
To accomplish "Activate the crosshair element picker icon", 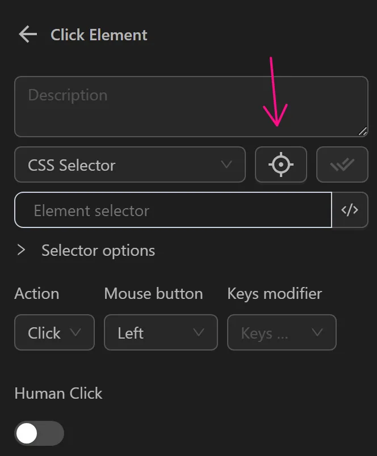I will click(281, 164).
